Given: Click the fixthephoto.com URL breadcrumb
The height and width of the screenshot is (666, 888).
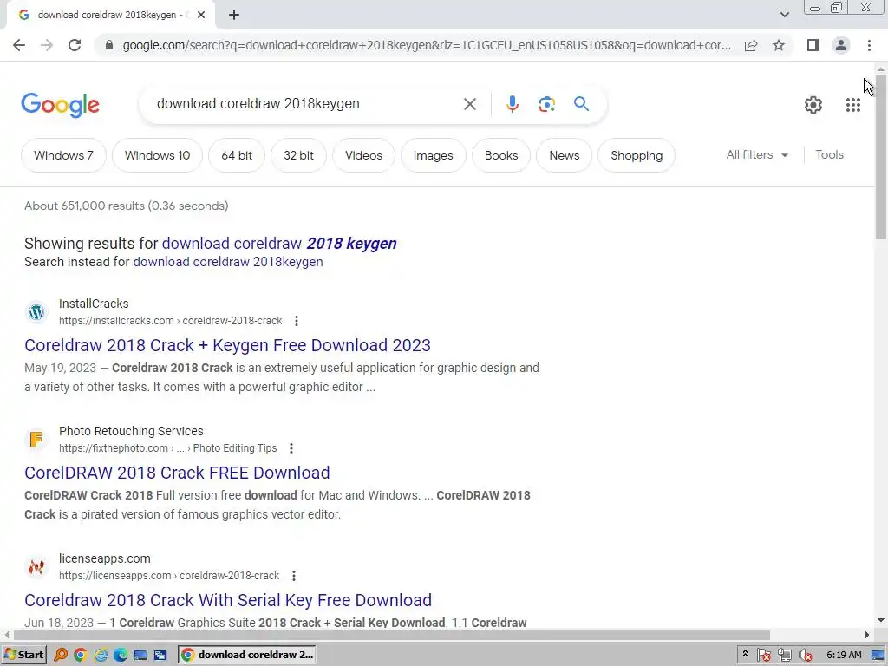Looking at the screenshot, I should point(167,448).
